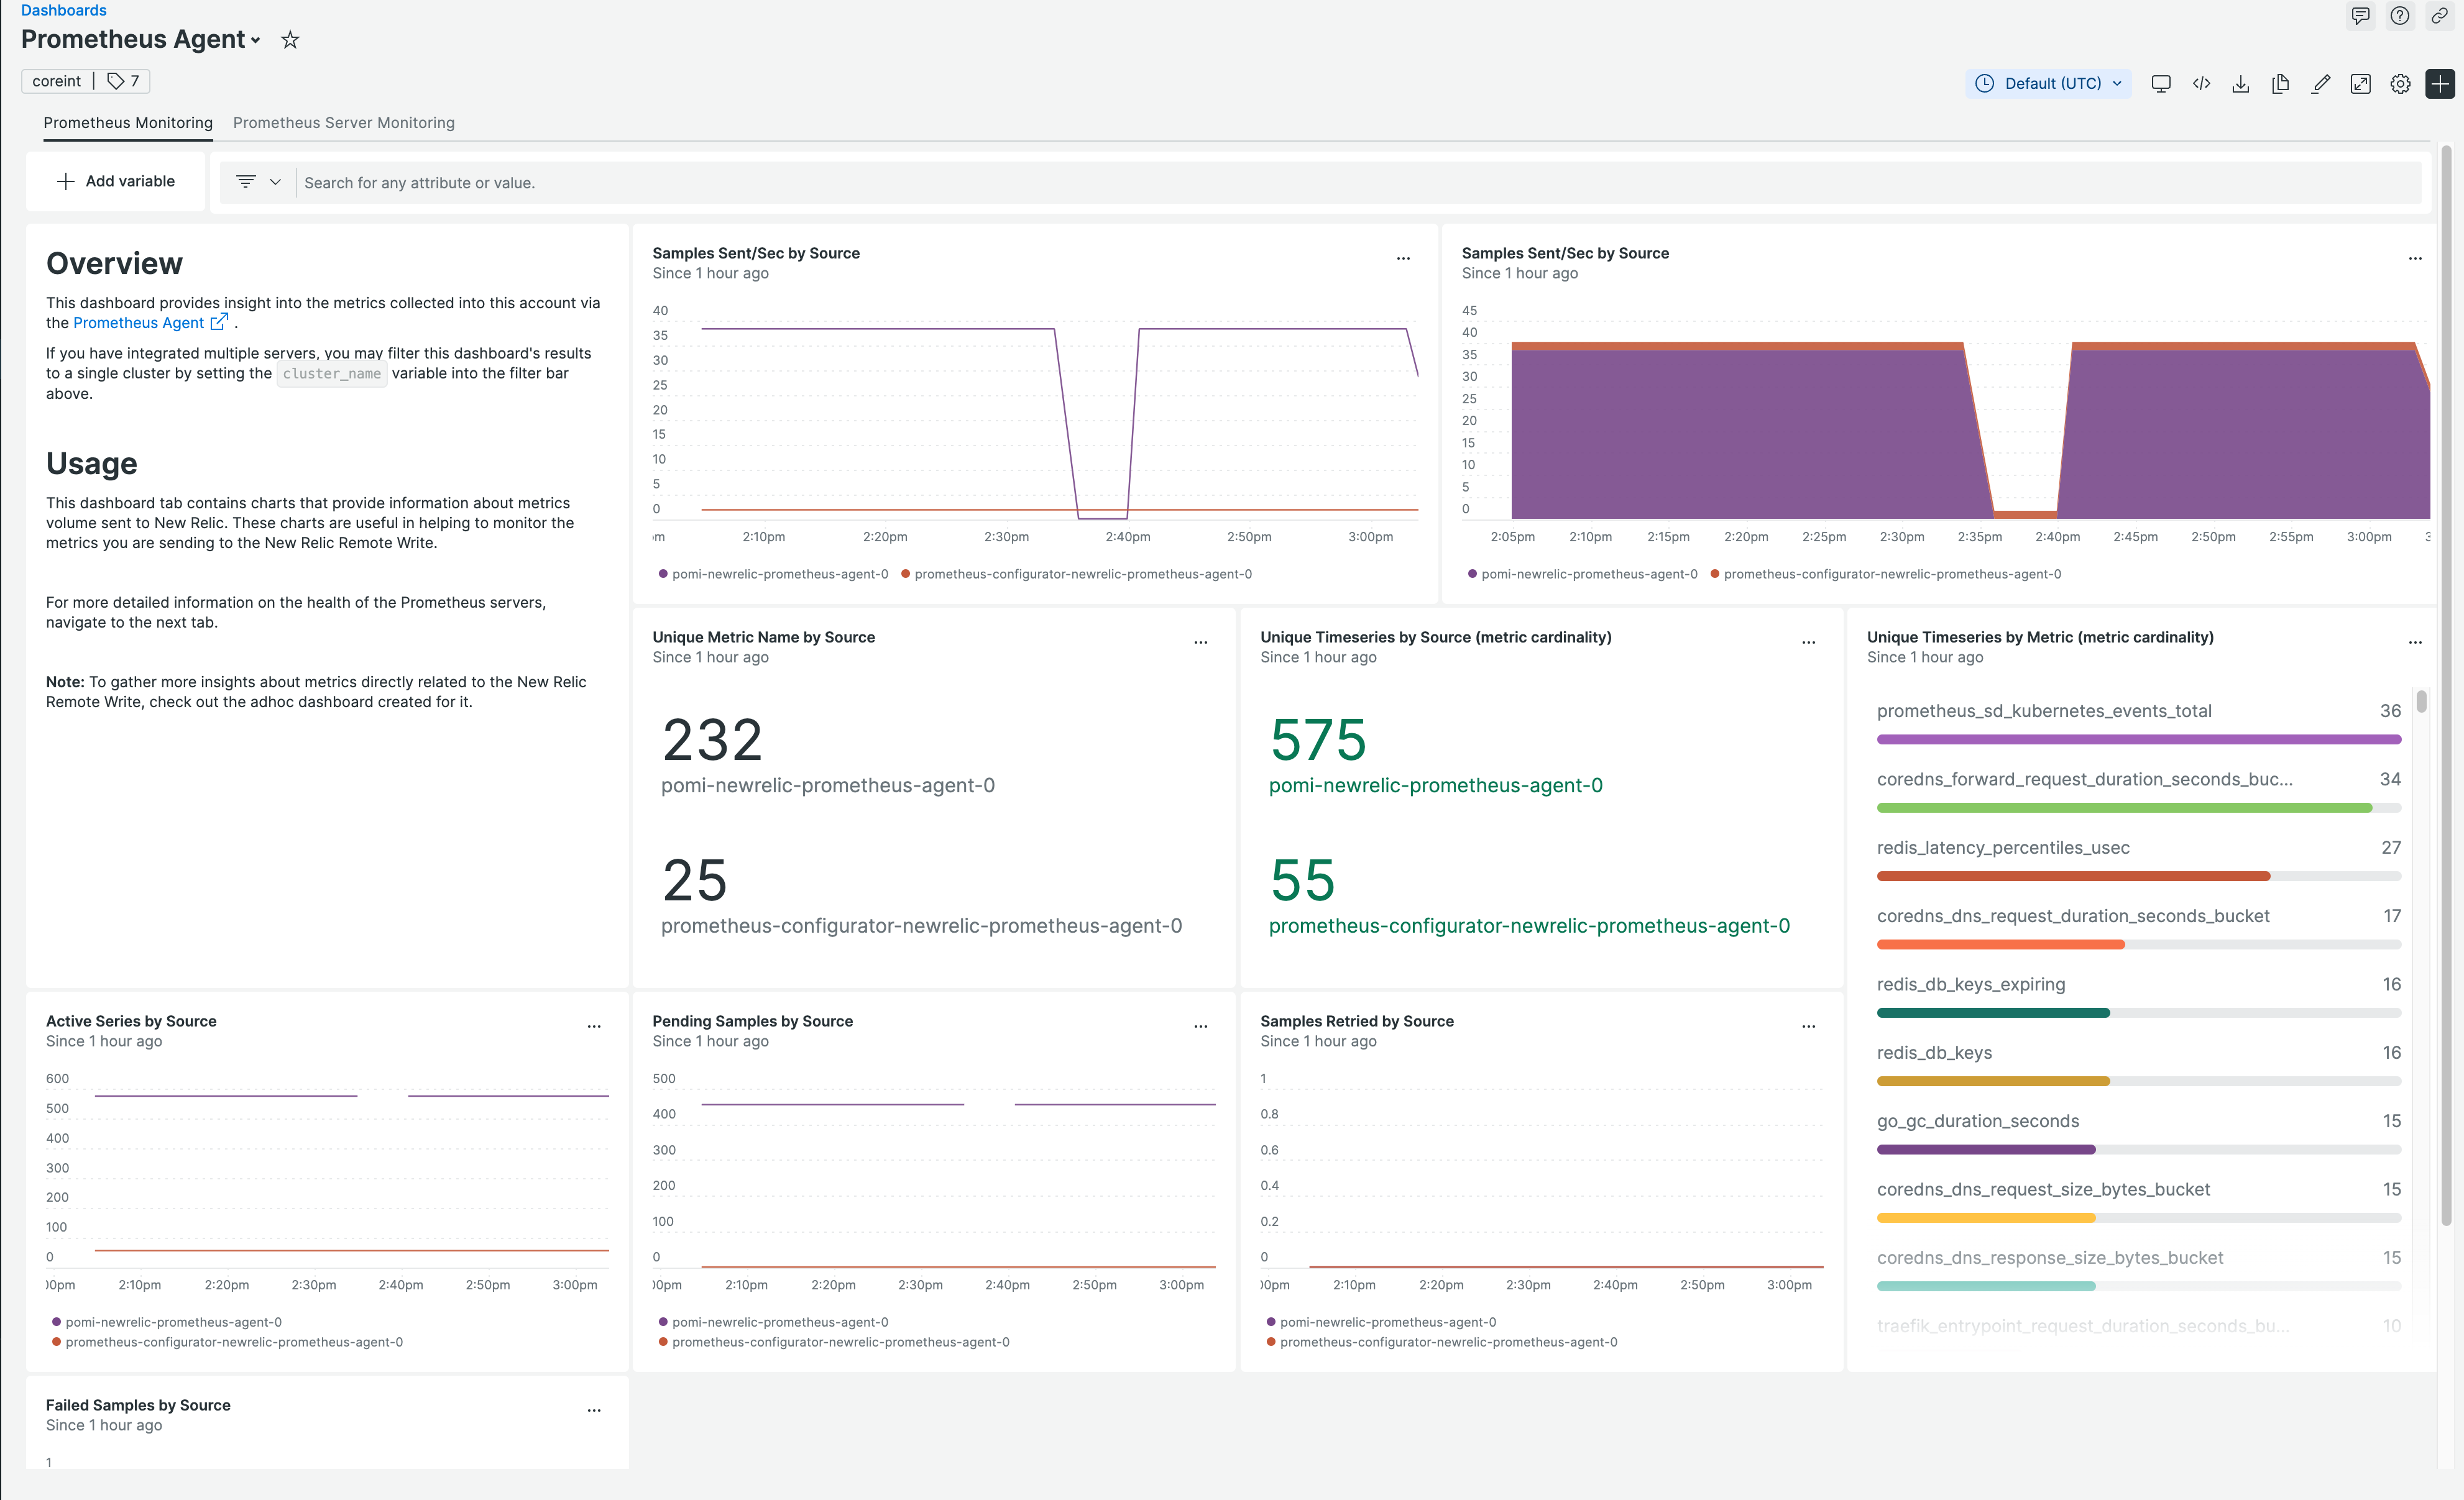
Task: Select the go_gc_duration_seconds row
Action: click(2139, 1133)
